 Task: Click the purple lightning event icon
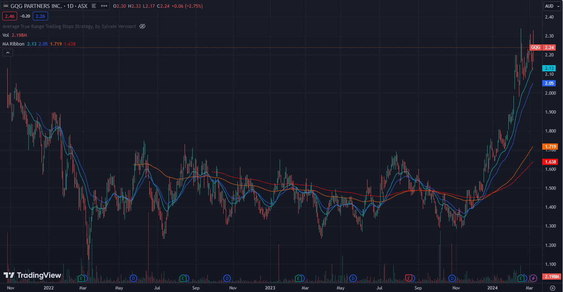(533, 279)
